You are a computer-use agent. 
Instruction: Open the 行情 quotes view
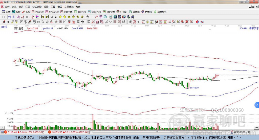click(6, 12)
